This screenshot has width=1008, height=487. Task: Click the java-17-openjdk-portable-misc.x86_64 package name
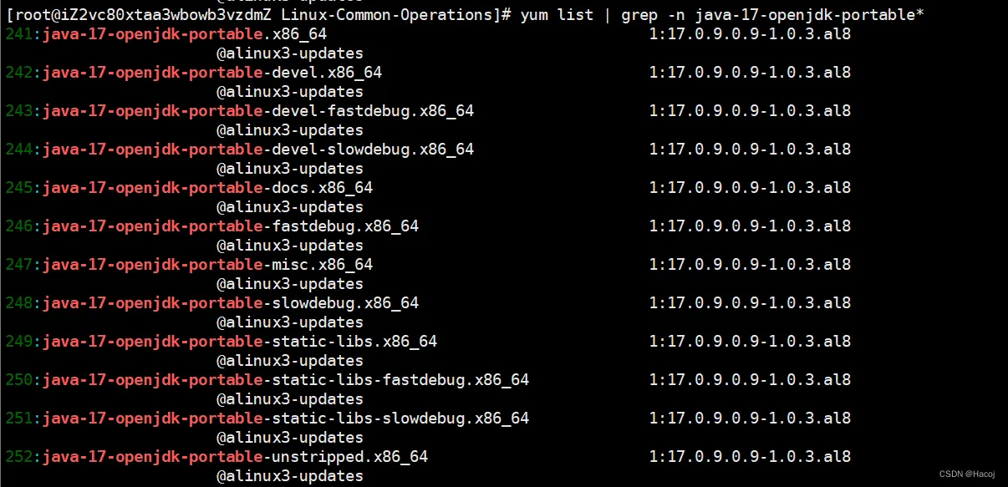(x=207, y=265)
